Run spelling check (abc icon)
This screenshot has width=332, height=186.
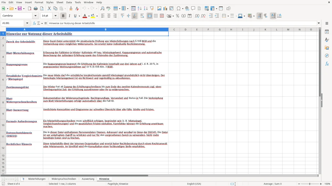tap(108, 9)
